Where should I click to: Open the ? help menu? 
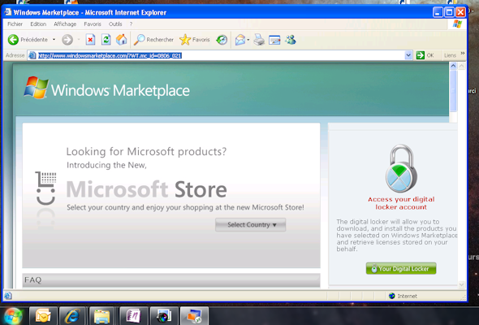click(x=131, y=24)
